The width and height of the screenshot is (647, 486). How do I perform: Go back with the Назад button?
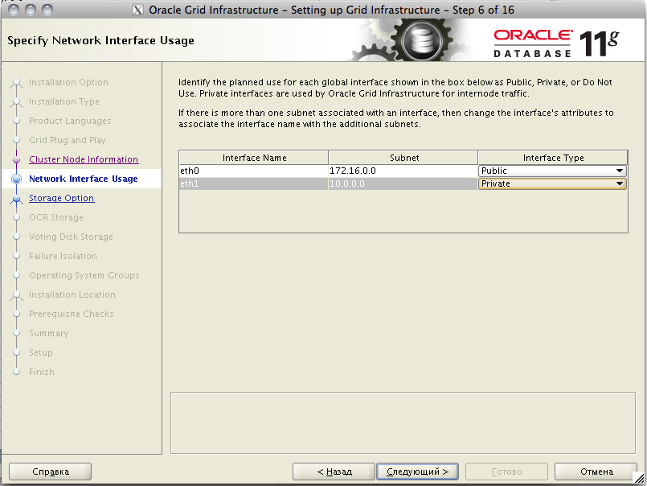[334, 472]
